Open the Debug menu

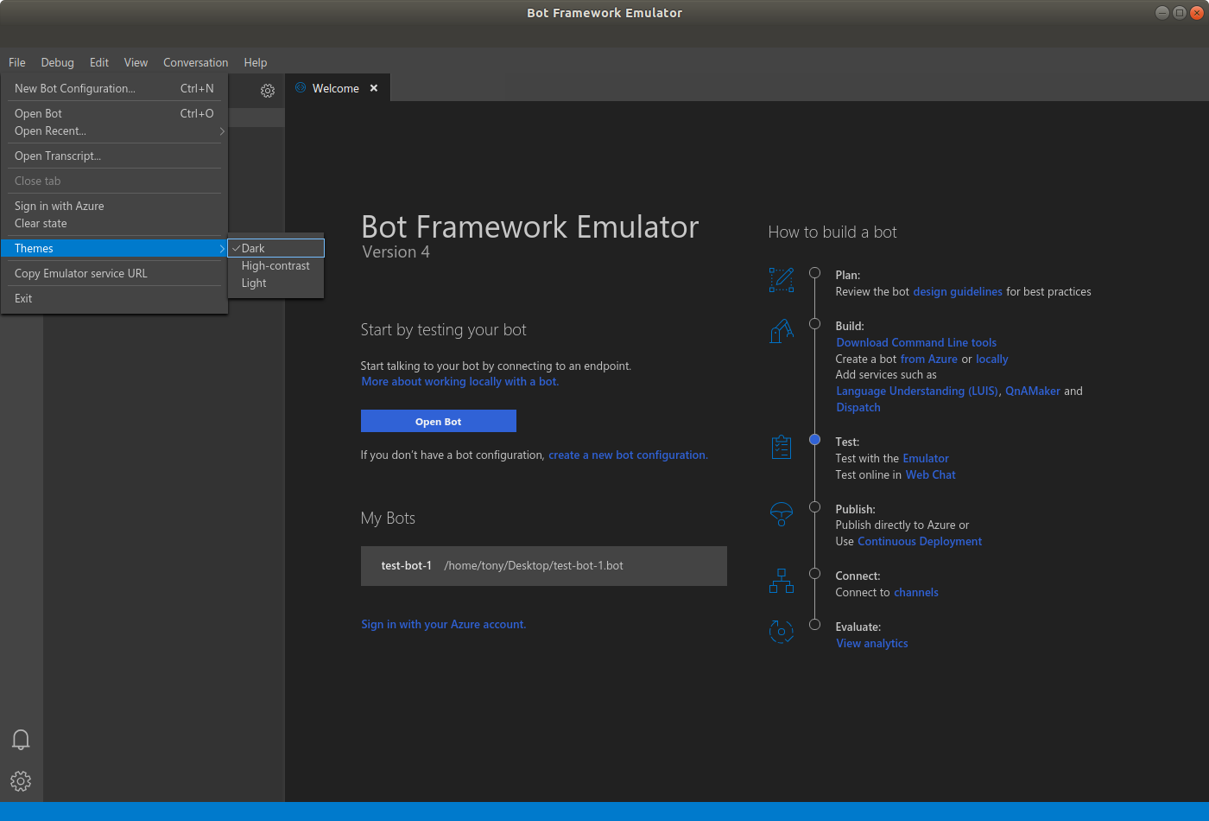(x=58, y=62)
